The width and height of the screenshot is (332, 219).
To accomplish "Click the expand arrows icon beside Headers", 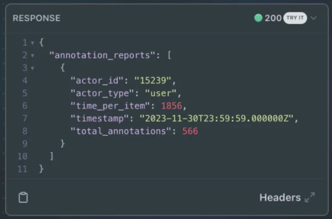I will [x=310, y=198].
